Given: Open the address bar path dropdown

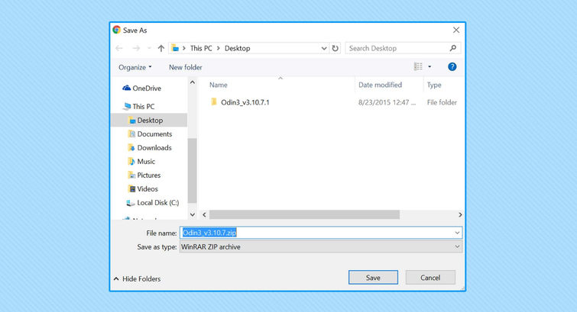Looking at the screenshot, I should pos(323,48).
